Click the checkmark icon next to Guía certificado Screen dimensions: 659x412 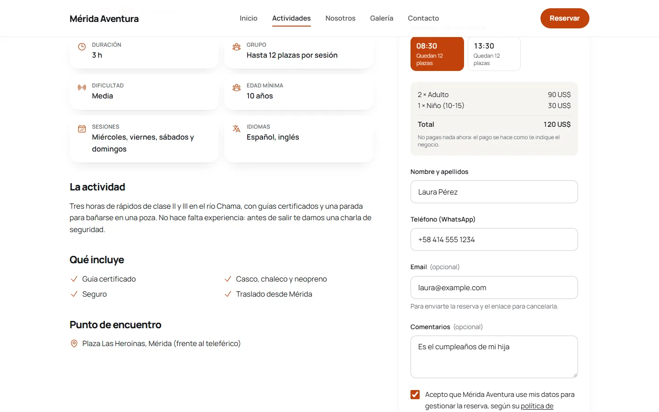pos(74,279)
